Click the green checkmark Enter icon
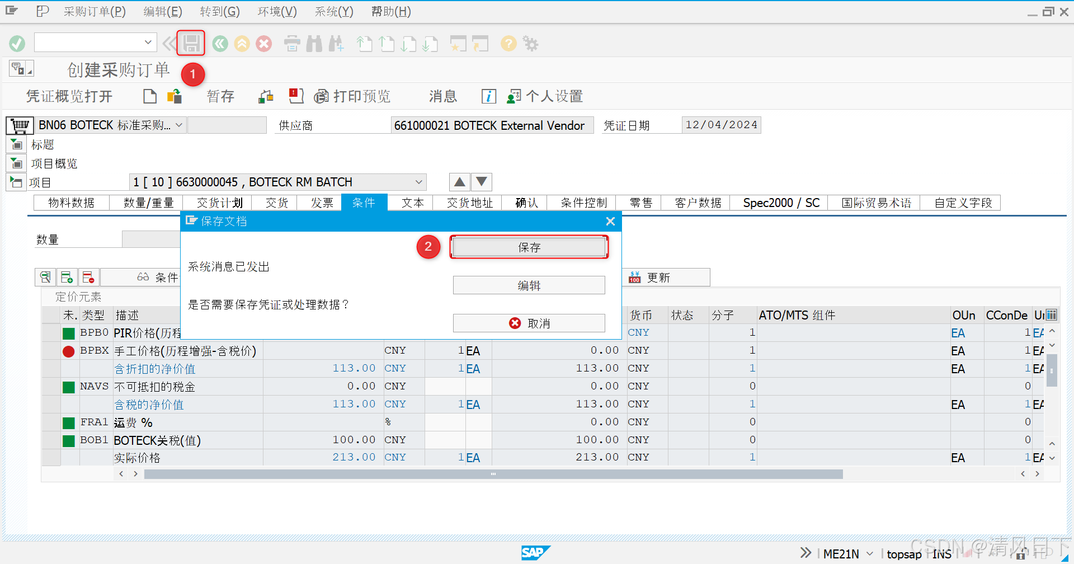The image size is (1074, 564). click(17, 43)
